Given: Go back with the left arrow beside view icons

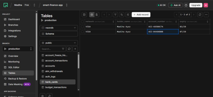Looking at the screenshot, I should pyautogui.click(x=104, y=15).
